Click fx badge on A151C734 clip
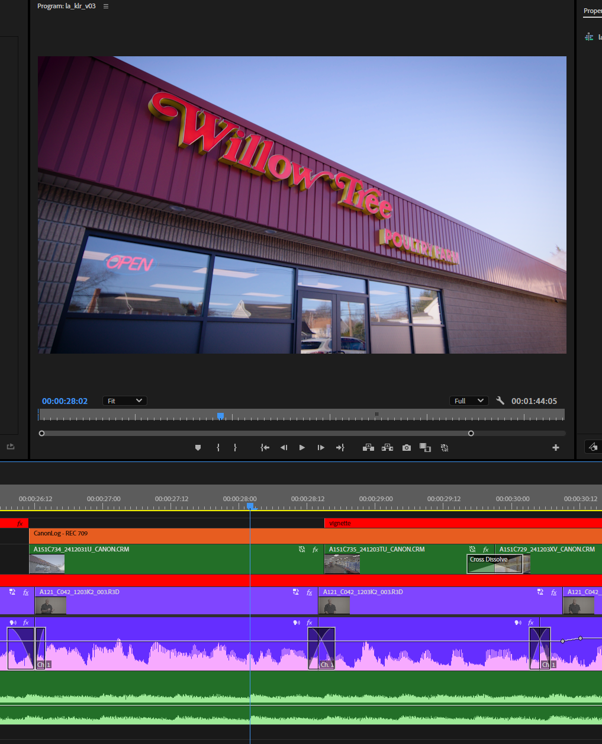Screen dimensions: 602x744 [316, 550]
